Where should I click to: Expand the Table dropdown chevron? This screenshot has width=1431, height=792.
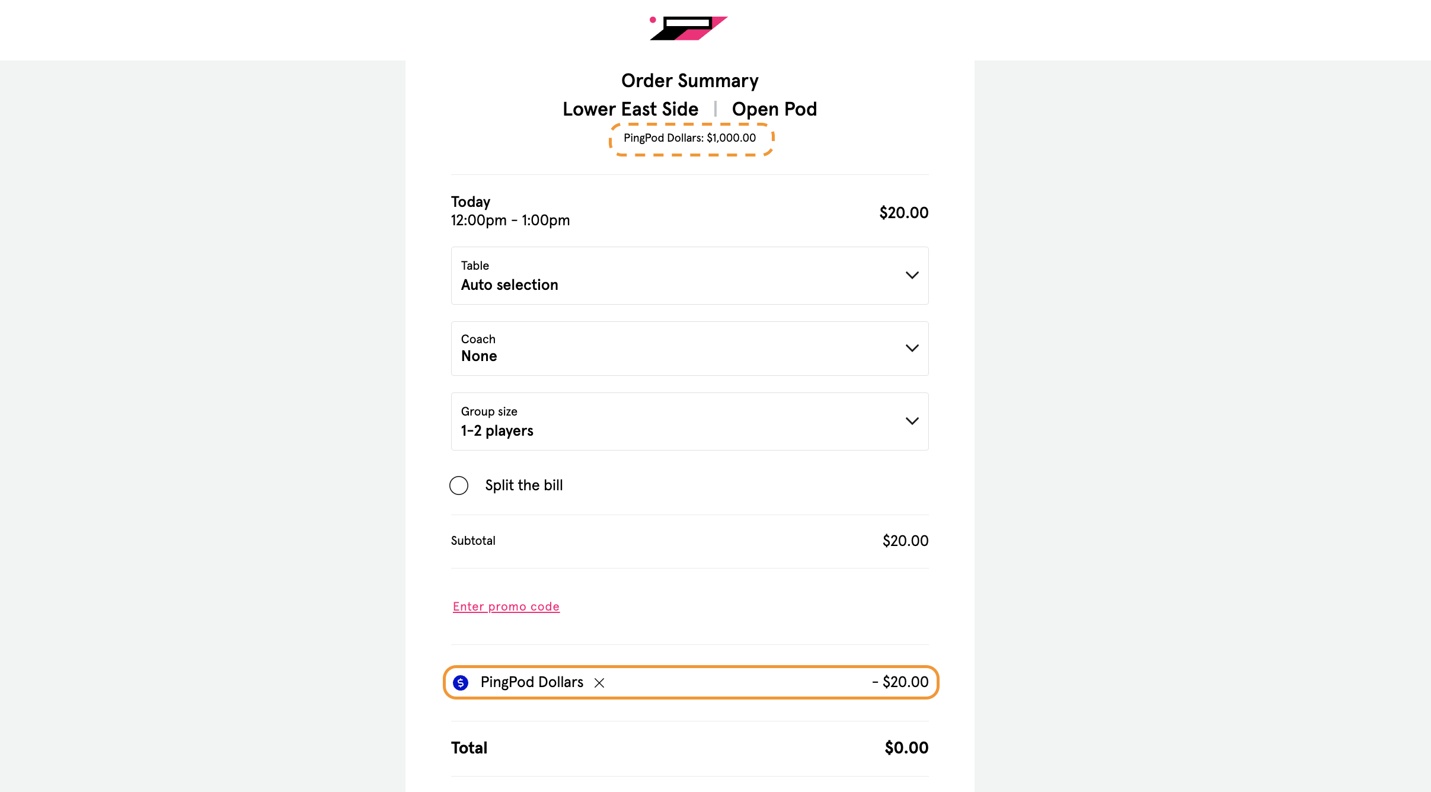click(x=912, y=275)
